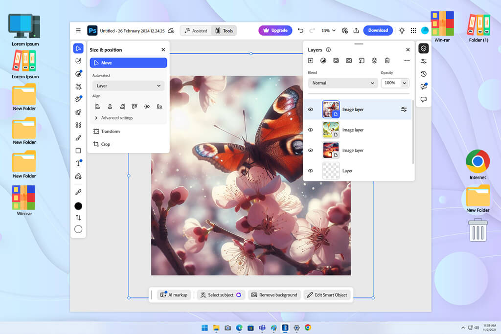The width and height of the screenshot is (501, 334).
Task: Close the Size & position panel
Action: coord(163,50)
